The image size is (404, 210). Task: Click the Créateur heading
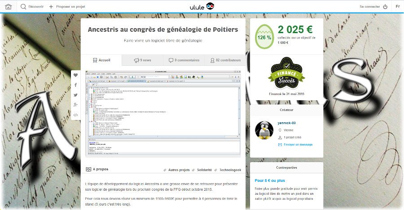click(286, 110)
